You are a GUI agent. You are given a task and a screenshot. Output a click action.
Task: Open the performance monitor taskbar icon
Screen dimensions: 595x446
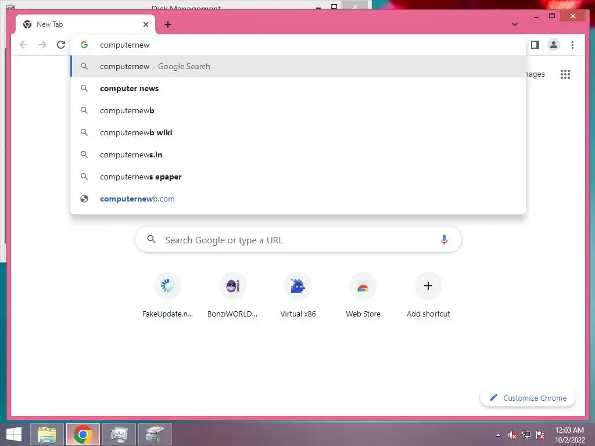coord(119,434)
